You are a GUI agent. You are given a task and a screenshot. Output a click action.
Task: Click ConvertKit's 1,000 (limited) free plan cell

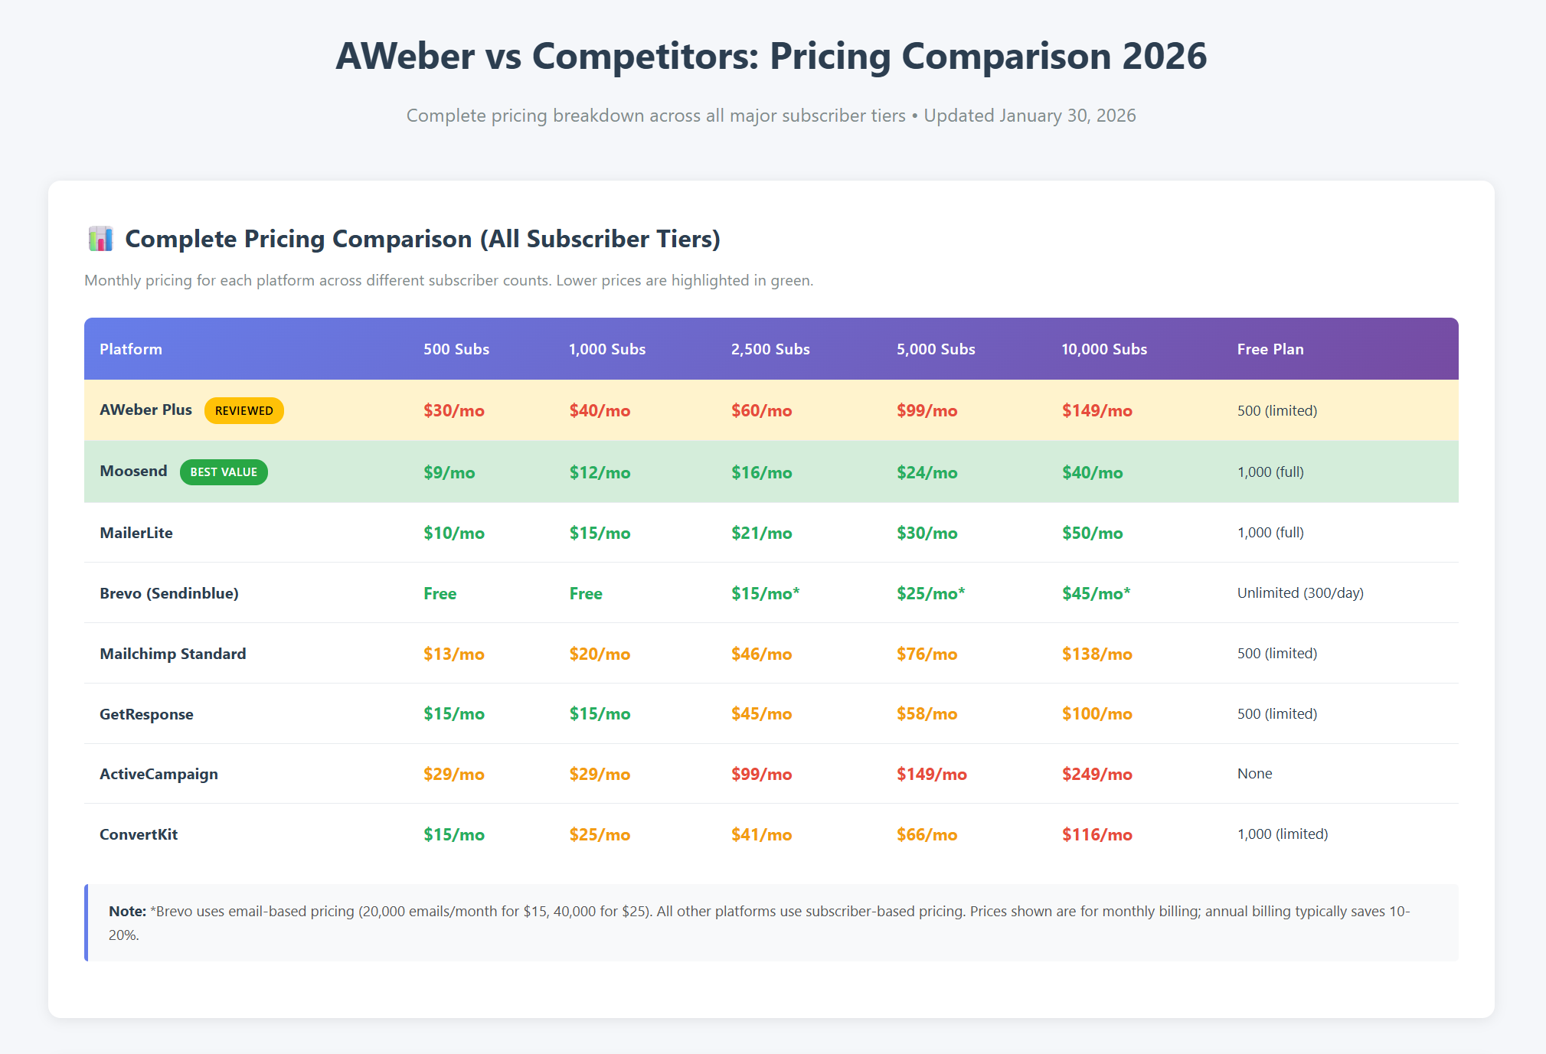pos(1283,834)
